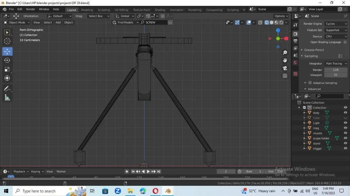
Task: Open the Device dropdown showing CPU
Action: [x=336, y=37]
